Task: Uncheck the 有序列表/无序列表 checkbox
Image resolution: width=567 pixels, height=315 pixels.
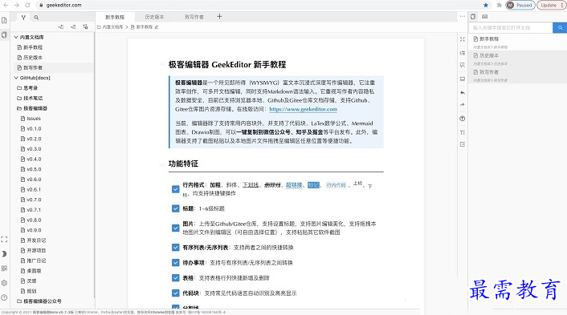Action: pos(175,248)
